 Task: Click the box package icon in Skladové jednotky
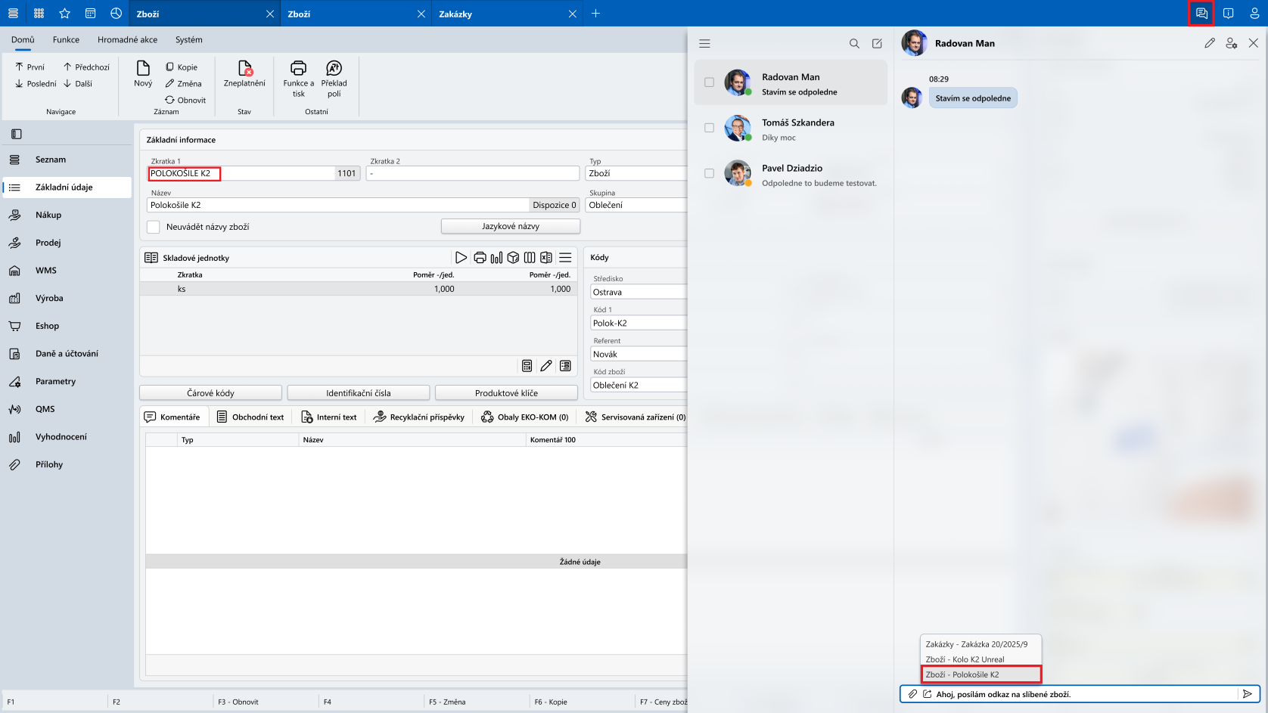pos(513,258)
